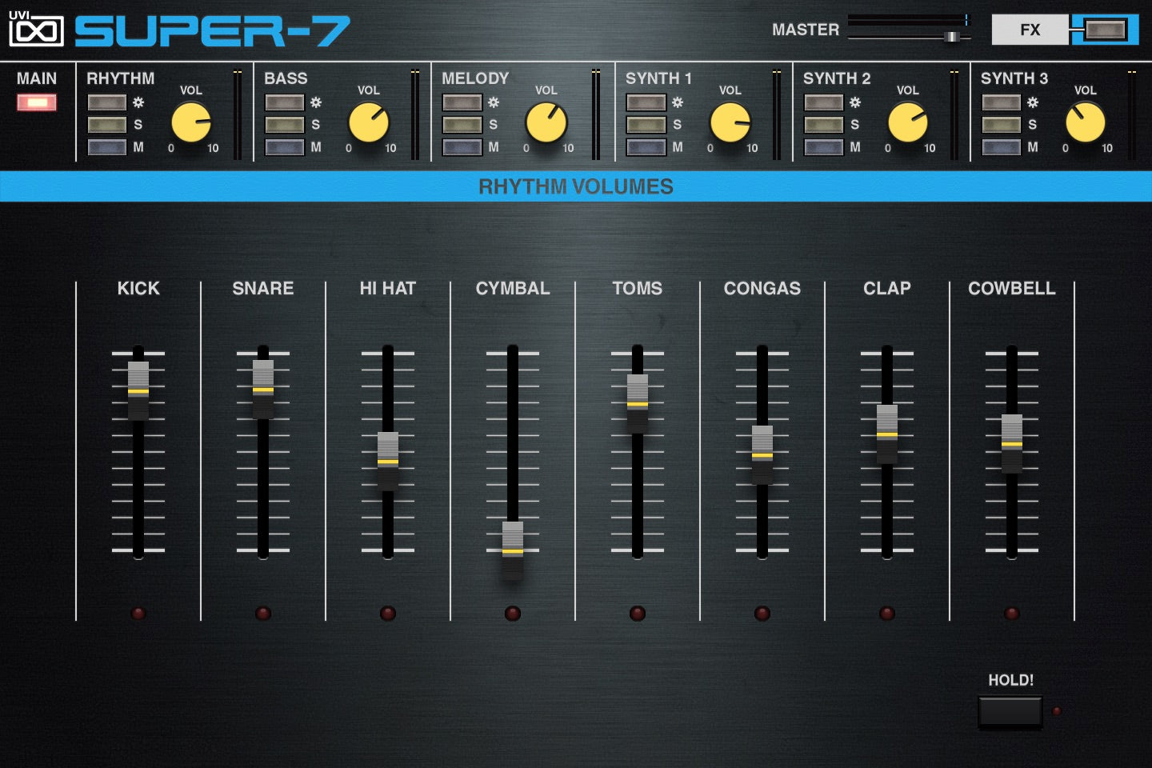The image size is (1152, 768).
Task: Open the Synth 3 gear settings
Action: 1002,102
